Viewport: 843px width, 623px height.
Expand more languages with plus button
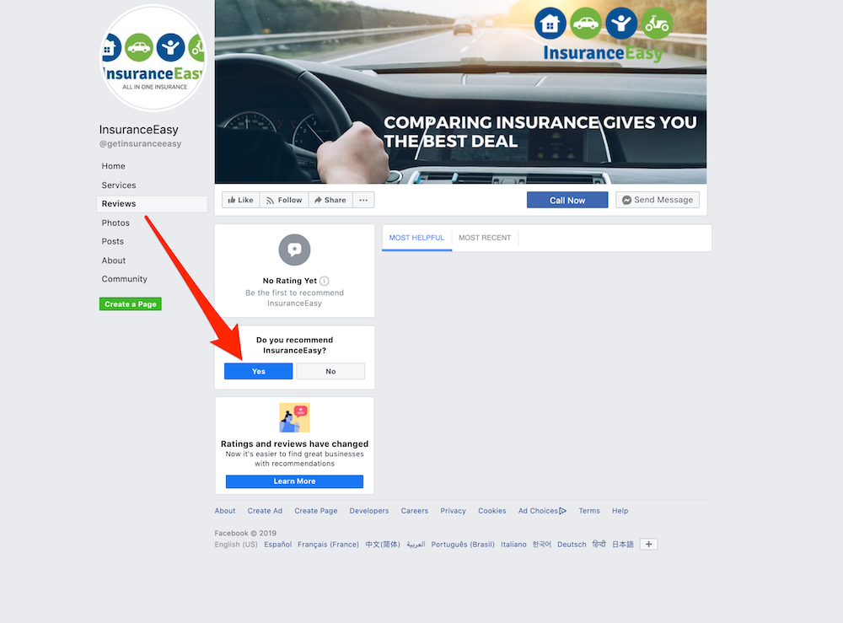(649, 544)
